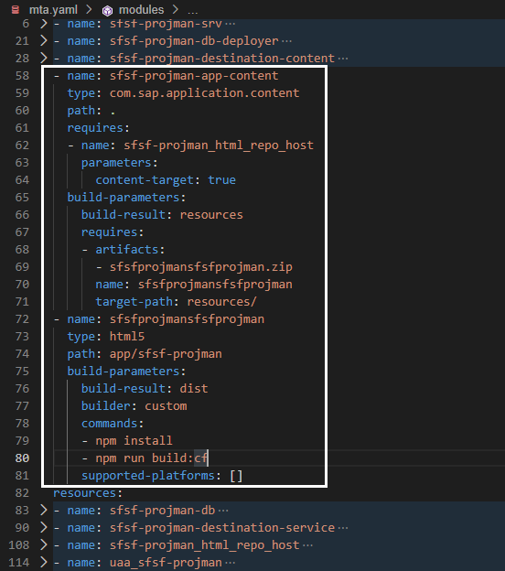Click folded ellipsis after sfsf-projman-srv
The width and height of the screenshot is (505, 571).
click(x=230, y=24)
